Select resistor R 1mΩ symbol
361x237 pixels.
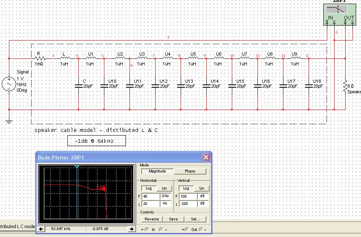(x=40, y=58)
